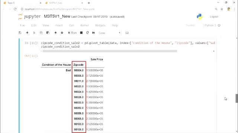238x133 pixels.
Task: Click the Condition of the House header
Action: tap(56, 65)
